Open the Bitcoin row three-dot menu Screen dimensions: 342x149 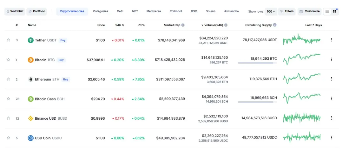[332, 59]
